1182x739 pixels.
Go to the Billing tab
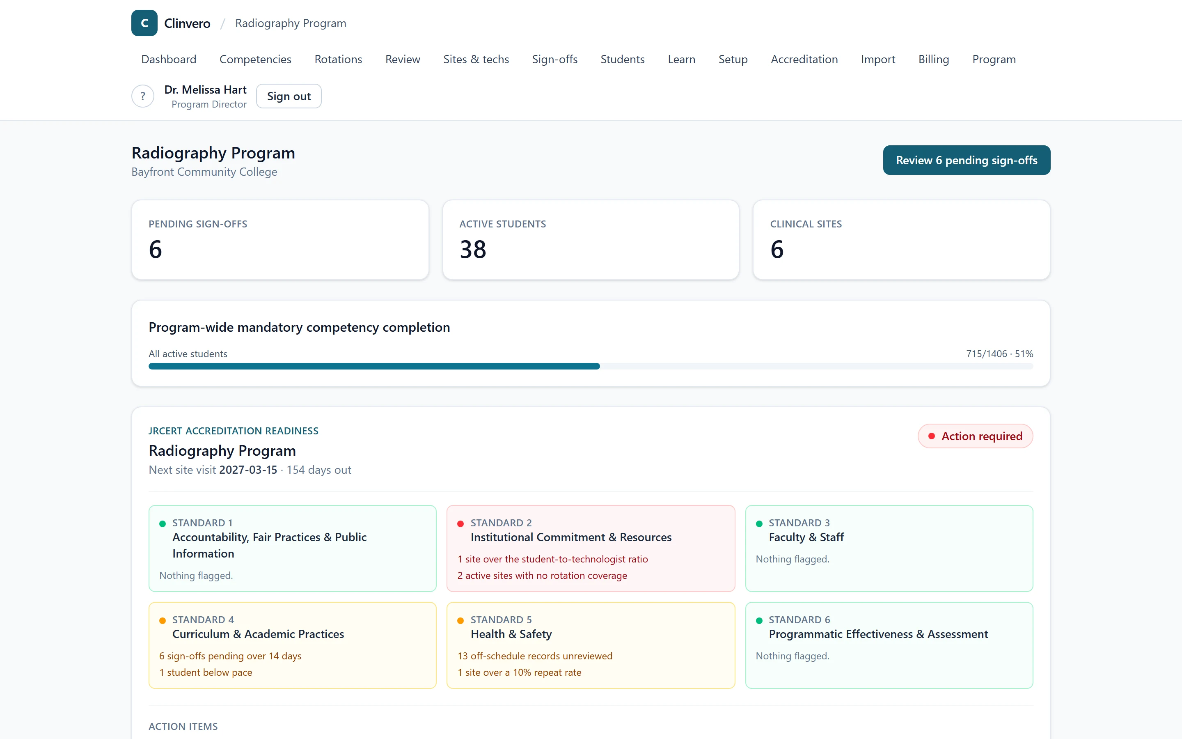[933, 59]
